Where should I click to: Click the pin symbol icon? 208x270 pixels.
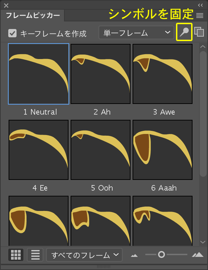pos(184,32)
